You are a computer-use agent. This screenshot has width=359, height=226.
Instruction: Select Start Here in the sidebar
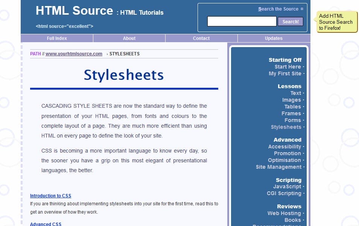(288, 67)
